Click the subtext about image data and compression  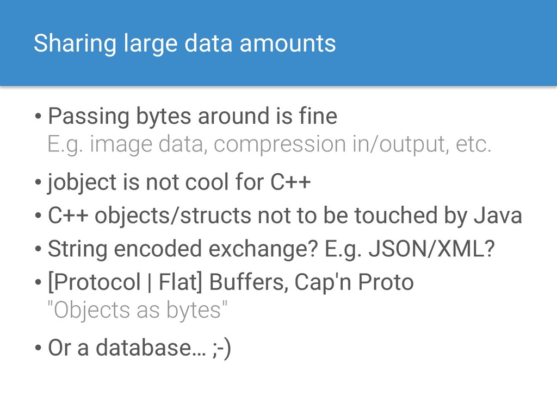[269, 144]
